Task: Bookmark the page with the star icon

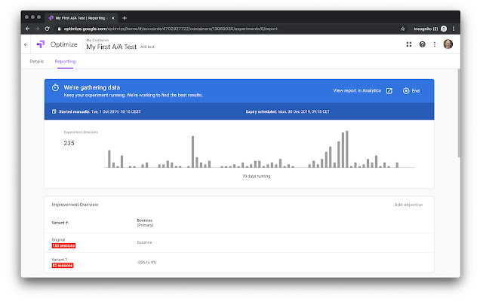Action: [402, 29]
